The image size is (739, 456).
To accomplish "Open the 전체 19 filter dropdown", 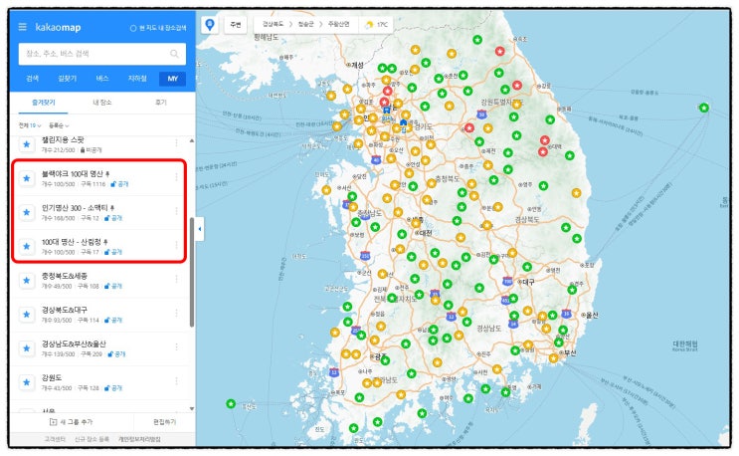I will (x=30, y=125).
